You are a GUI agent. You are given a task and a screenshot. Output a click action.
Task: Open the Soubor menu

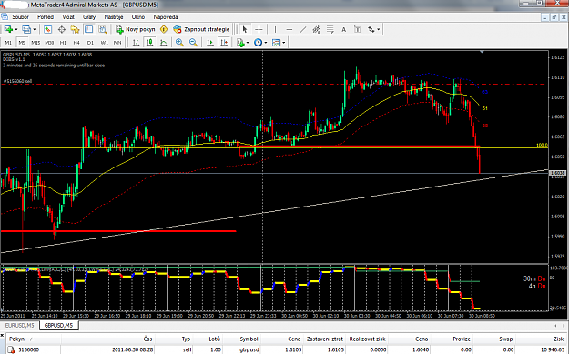click(20, 17)
